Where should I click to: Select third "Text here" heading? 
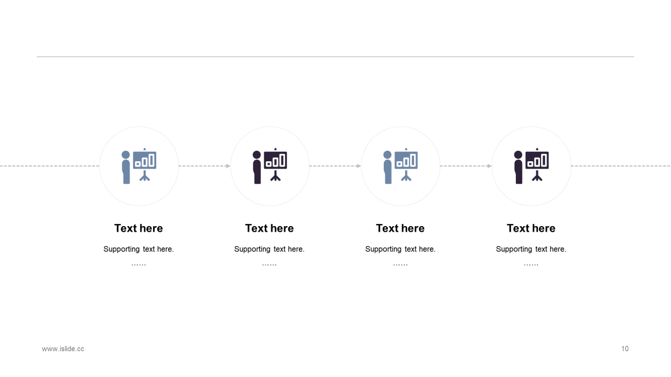(400, 228)
